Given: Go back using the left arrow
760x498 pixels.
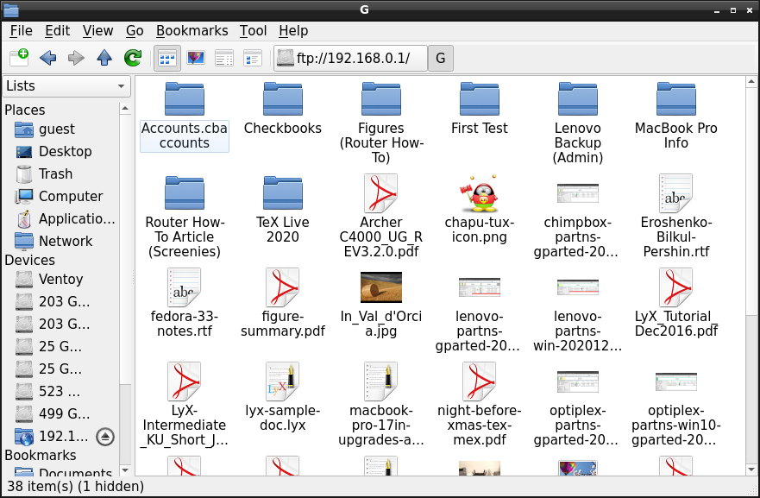Looking at the screenshot, I should pyautogui.click(x=47, y=58).
